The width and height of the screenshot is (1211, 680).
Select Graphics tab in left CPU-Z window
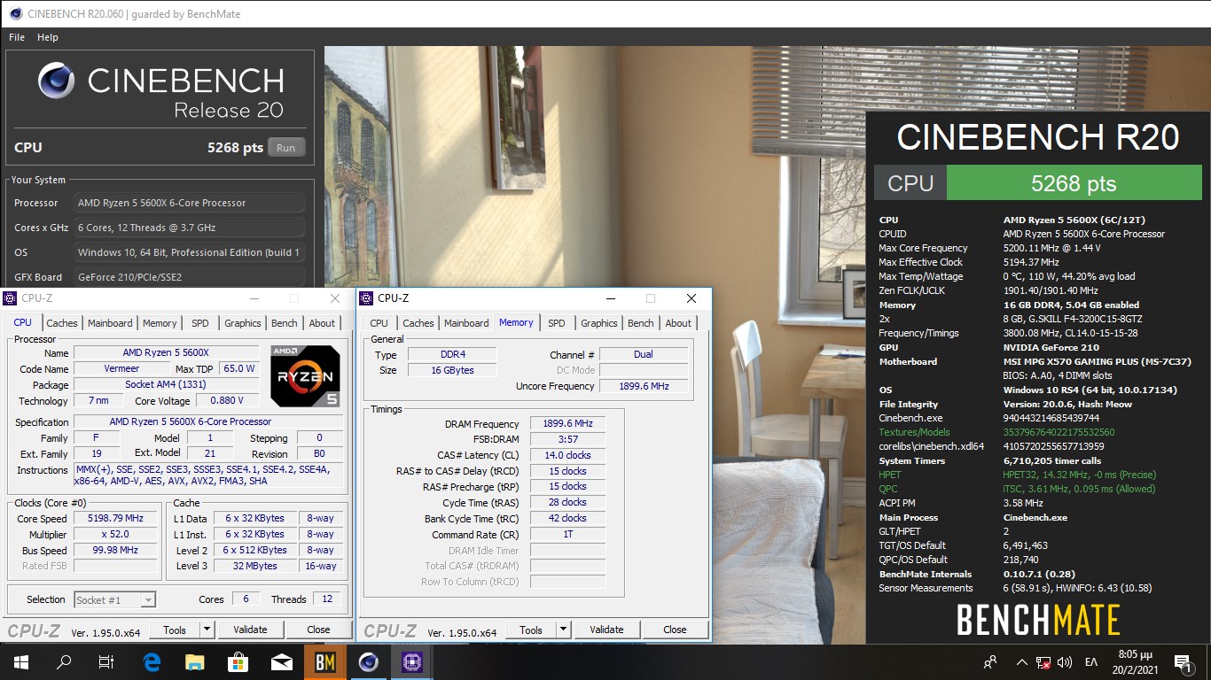tap(243, 323)
